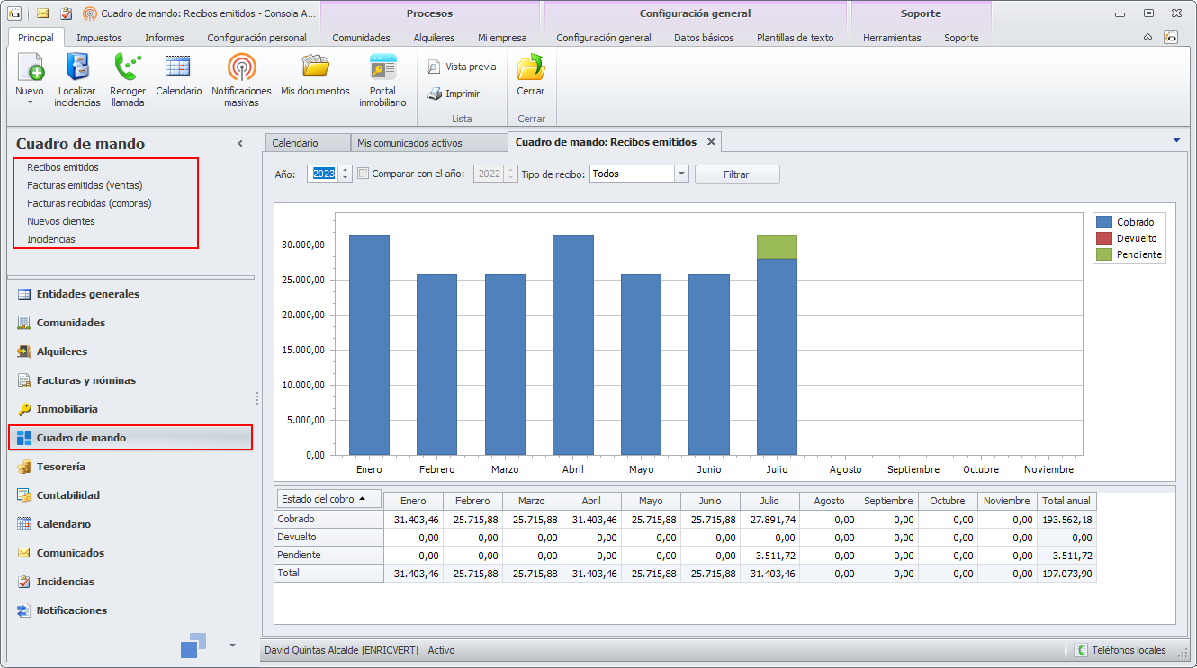Enable the Comparar con el año checkbox
Viewport: 1197px width, 668px height.
[364, 174]
